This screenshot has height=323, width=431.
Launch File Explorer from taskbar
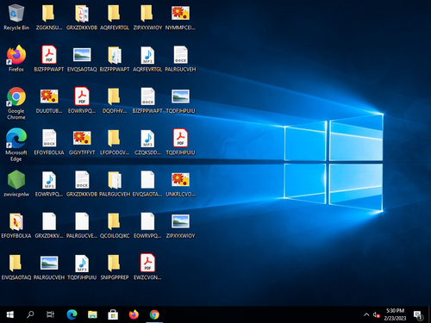tap(92, 314)
